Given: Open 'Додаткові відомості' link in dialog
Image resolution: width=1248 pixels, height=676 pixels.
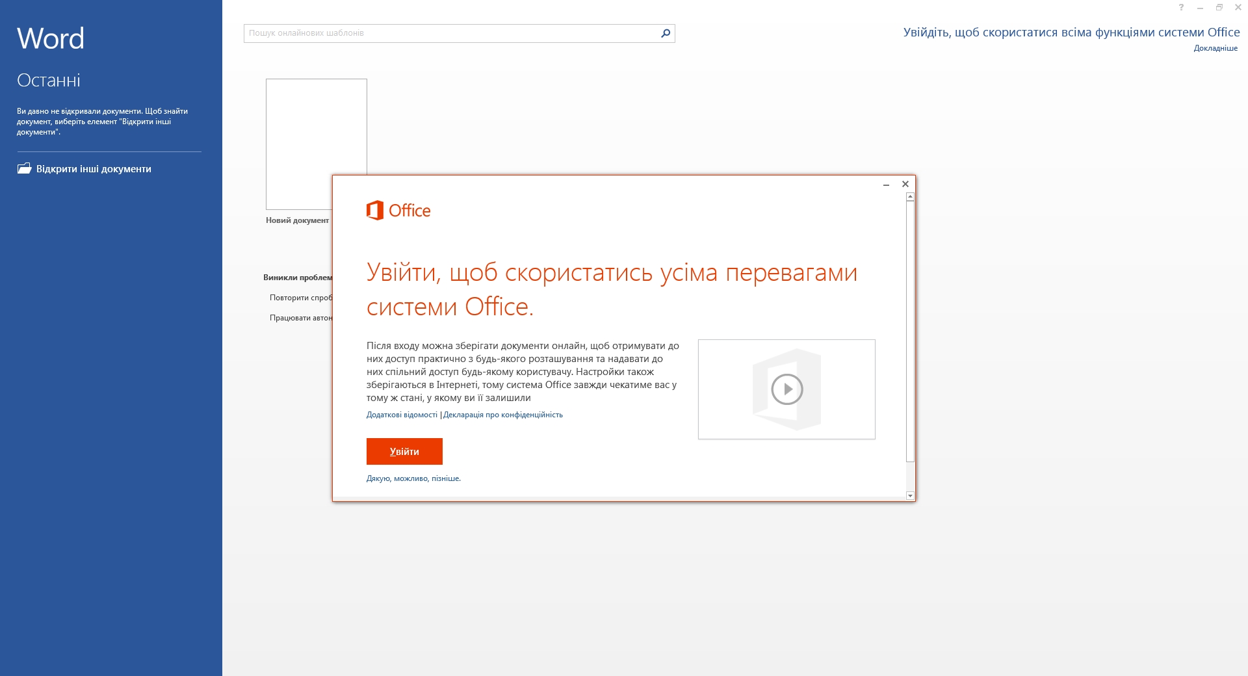Looking at the screenshot, I should (402, 415).
